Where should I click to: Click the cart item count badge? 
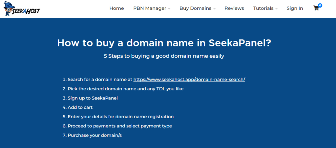pyautogui.click(x=320, y=5)
